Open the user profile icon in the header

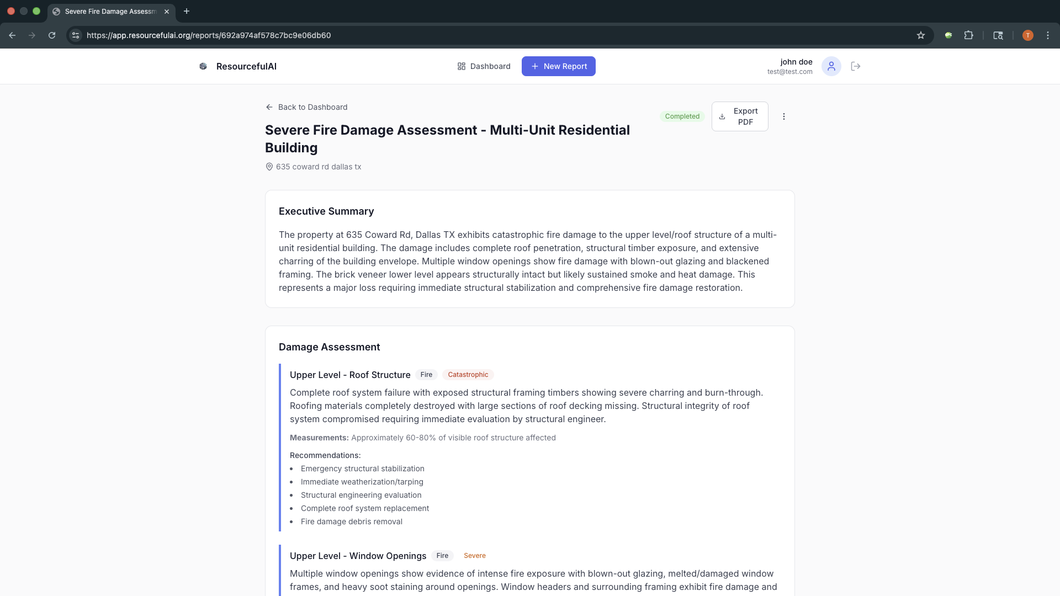(x=831, y=66)
